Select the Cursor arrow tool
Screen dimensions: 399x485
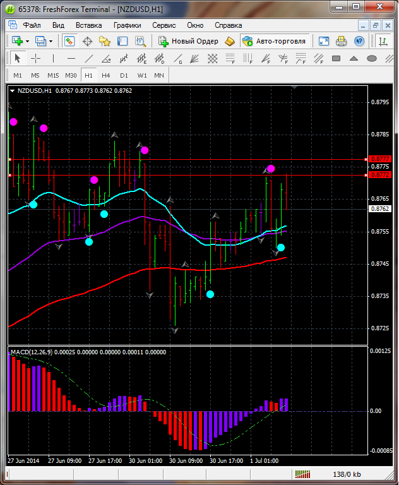tap(18, 59)
